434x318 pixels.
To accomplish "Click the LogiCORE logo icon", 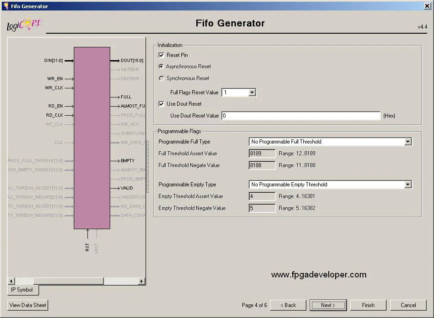I will [24, 25].
